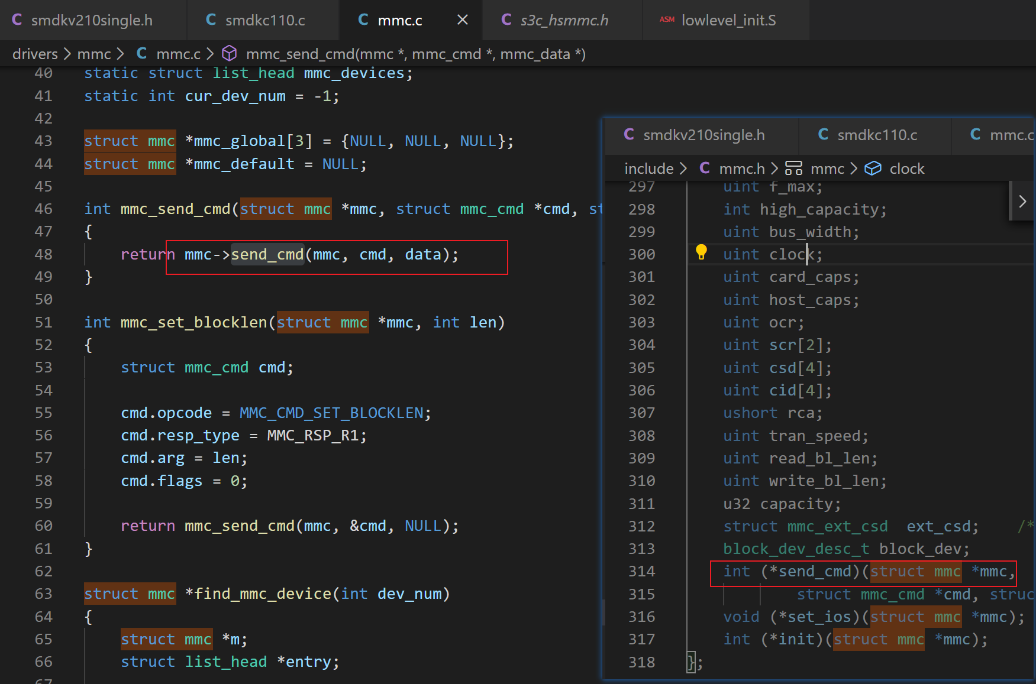Click the right chevron arrow on the popup edge
This screenshot has width=1036, height=684.
point(1022,202)
